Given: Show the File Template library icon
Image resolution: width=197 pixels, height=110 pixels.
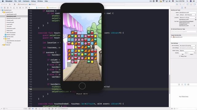Looking at the screenshot, I should point(179,84).
